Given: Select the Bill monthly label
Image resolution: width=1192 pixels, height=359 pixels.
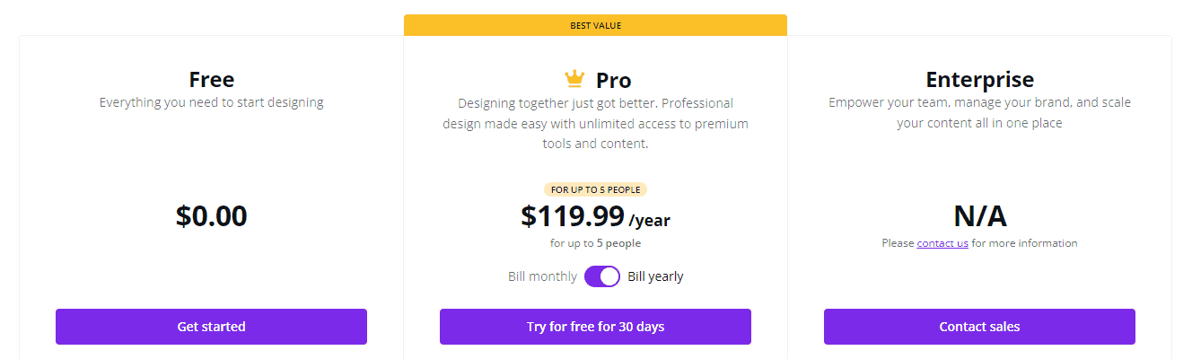Looking at the screenshot, I should 542,276.
